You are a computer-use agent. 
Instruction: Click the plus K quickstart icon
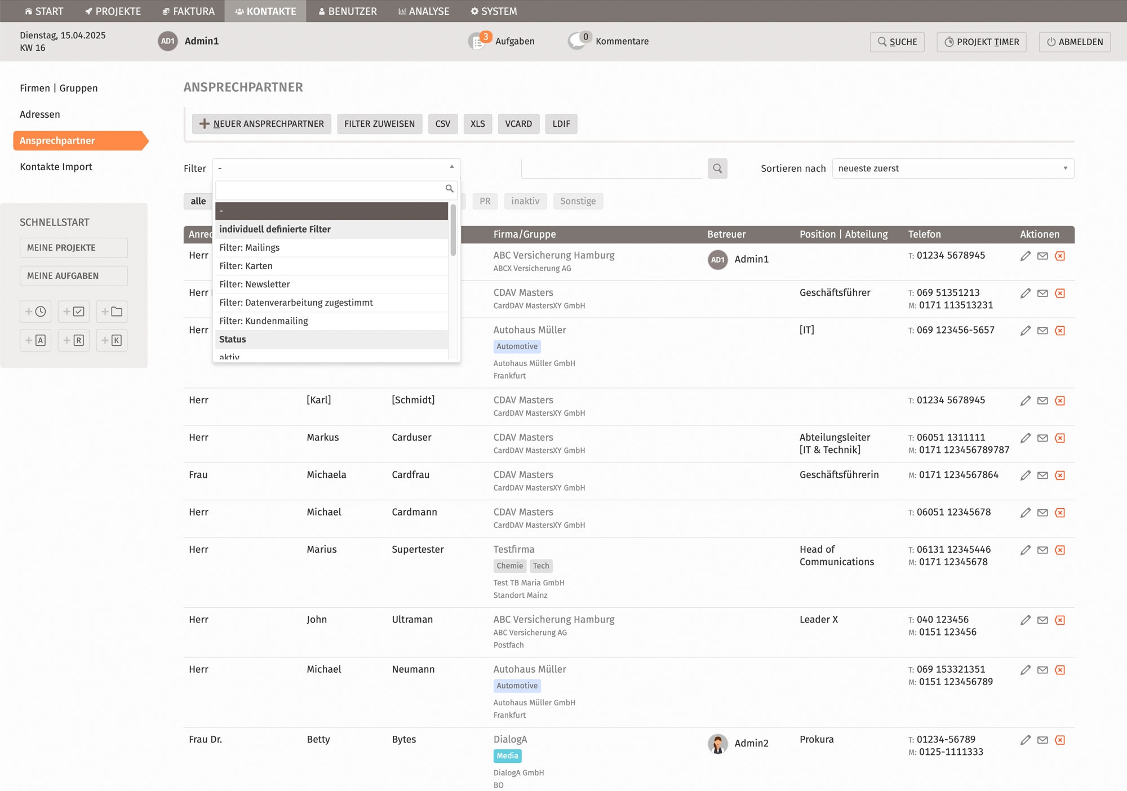112,340
